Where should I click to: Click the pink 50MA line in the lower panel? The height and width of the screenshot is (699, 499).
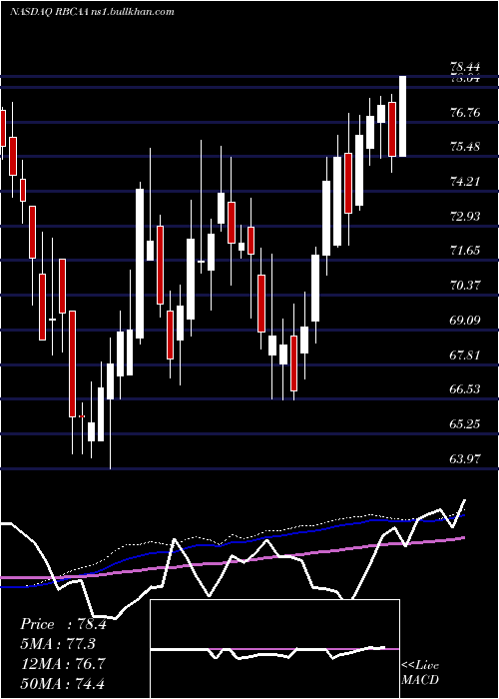tap(232, 561)
